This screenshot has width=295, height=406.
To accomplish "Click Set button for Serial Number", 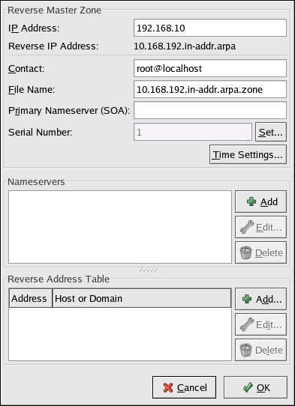I will (271, 132).
